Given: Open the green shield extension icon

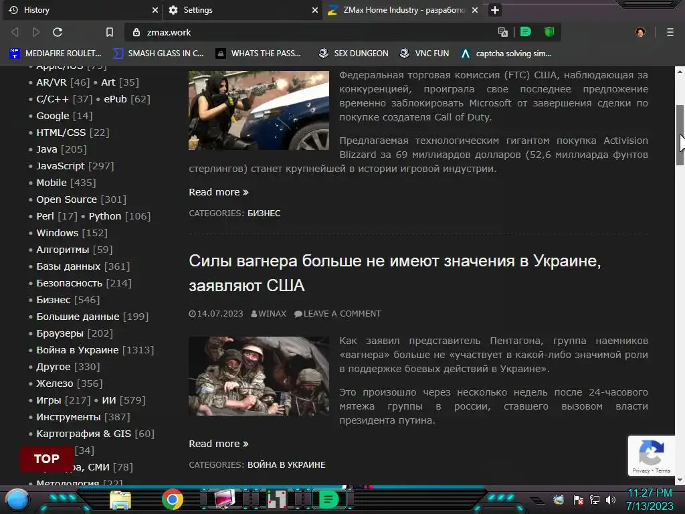Looking at the screenshot, I should coord(549,32).
